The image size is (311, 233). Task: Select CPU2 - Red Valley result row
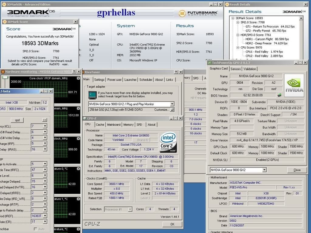(264, 56)
